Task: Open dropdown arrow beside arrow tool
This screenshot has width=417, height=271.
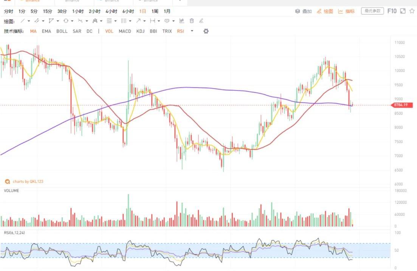Action: [x=145, y=21]
